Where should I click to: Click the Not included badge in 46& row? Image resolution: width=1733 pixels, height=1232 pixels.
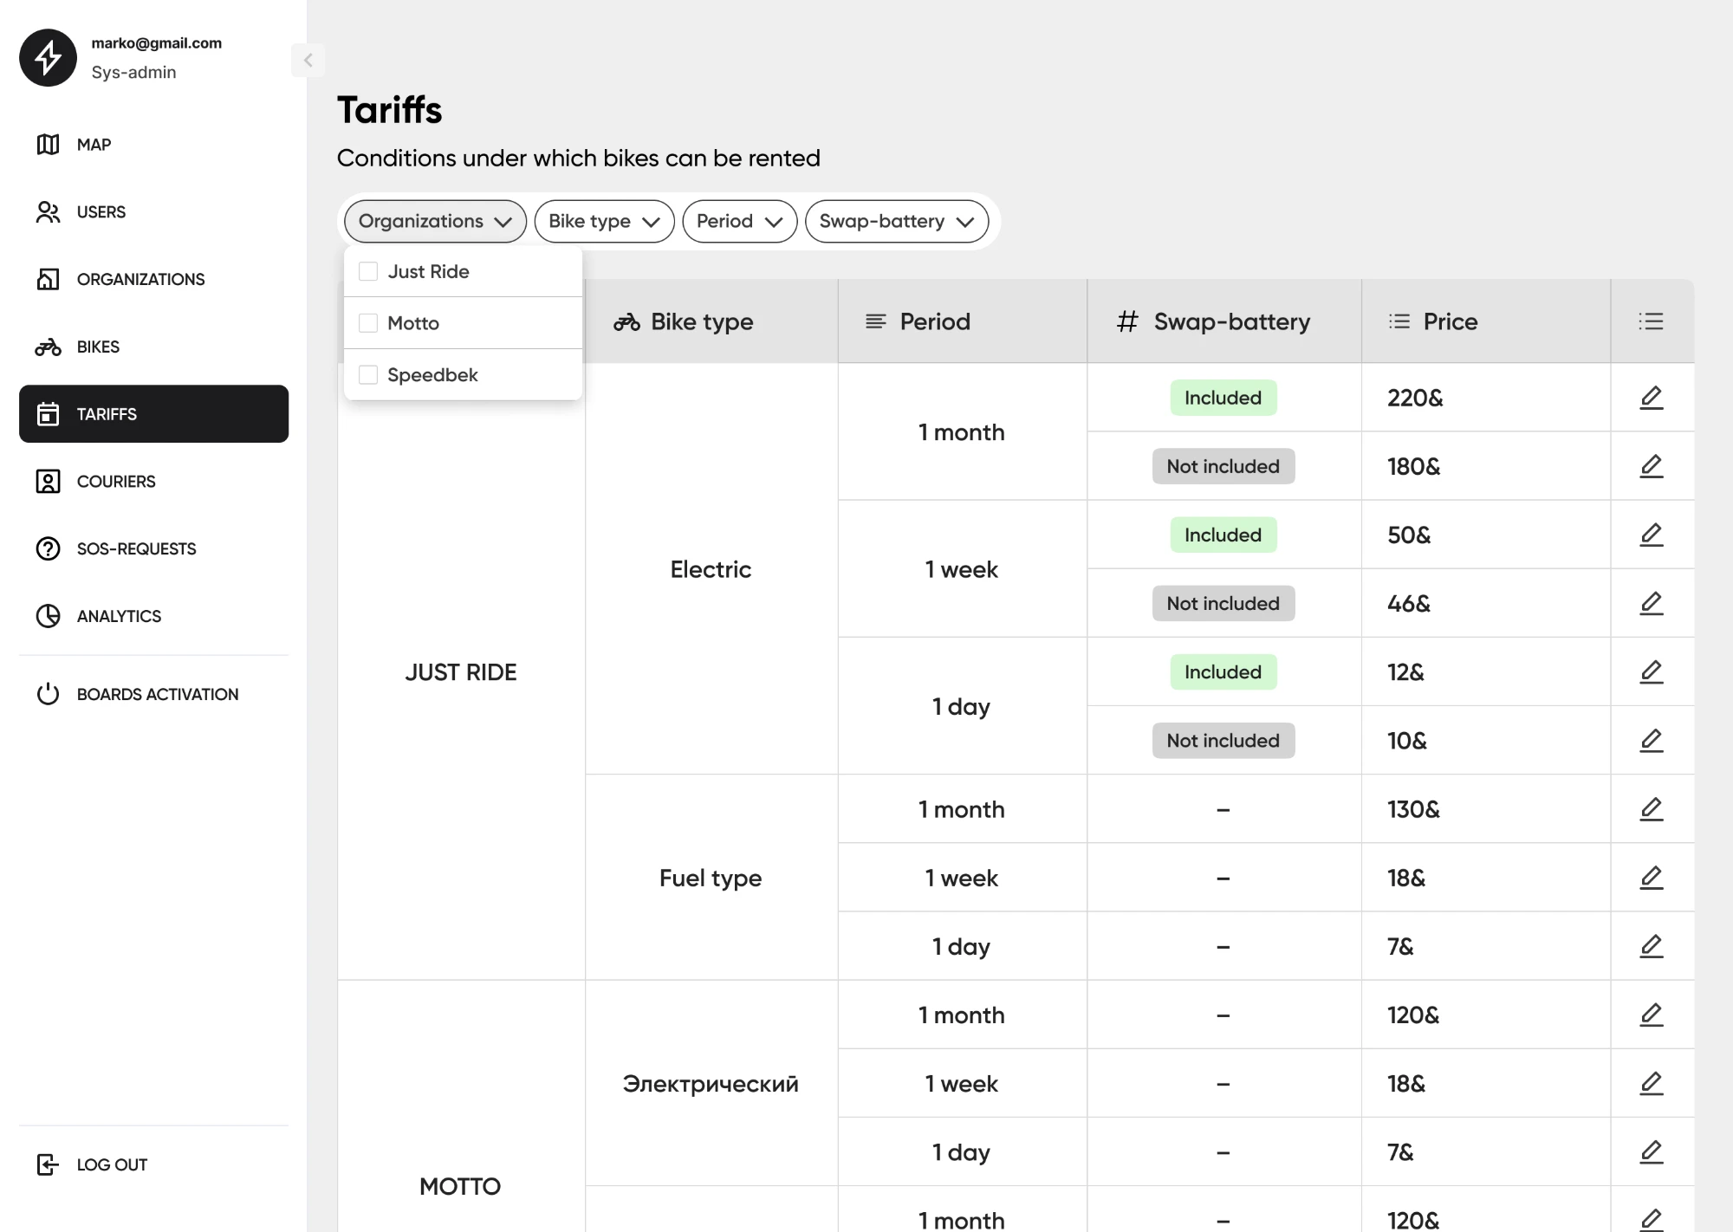pos(1223,603)
